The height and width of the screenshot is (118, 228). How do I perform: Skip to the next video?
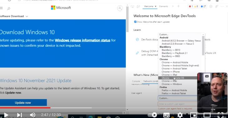tap(19, 115)
